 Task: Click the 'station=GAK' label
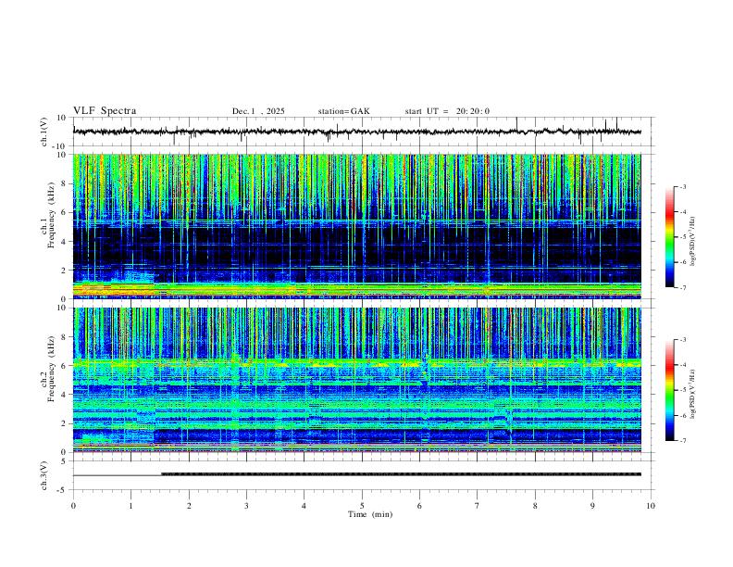click(343, 111)
